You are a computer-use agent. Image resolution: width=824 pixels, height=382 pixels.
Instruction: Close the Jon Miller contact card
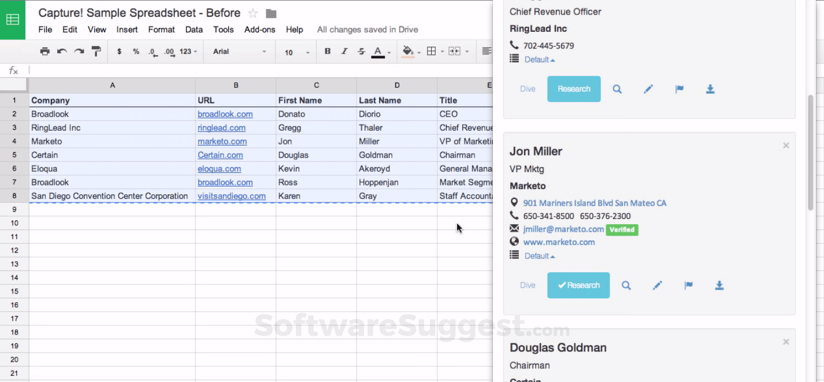[x=786, y=146]
